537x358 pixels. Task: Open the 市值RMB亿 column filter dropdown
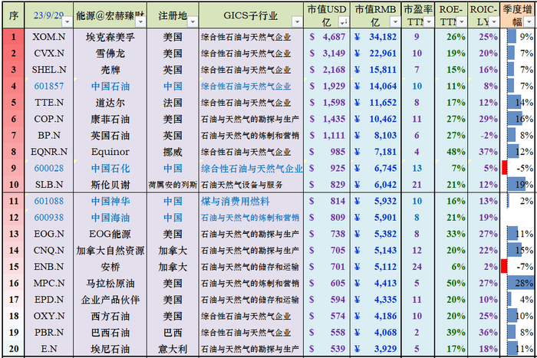click(x=395, y=22)
